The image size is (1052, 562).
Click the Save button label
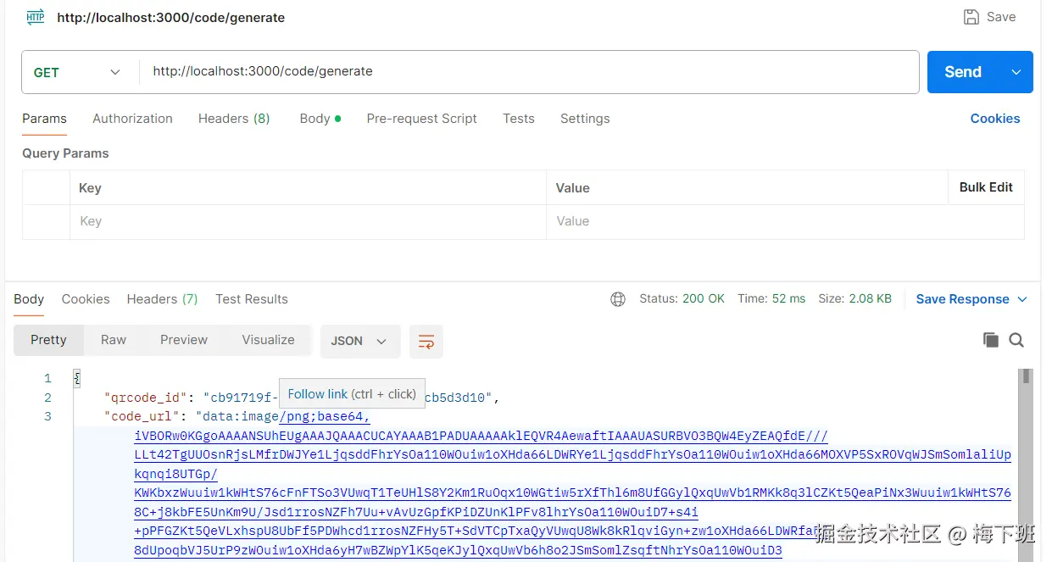click(1001, 17)
